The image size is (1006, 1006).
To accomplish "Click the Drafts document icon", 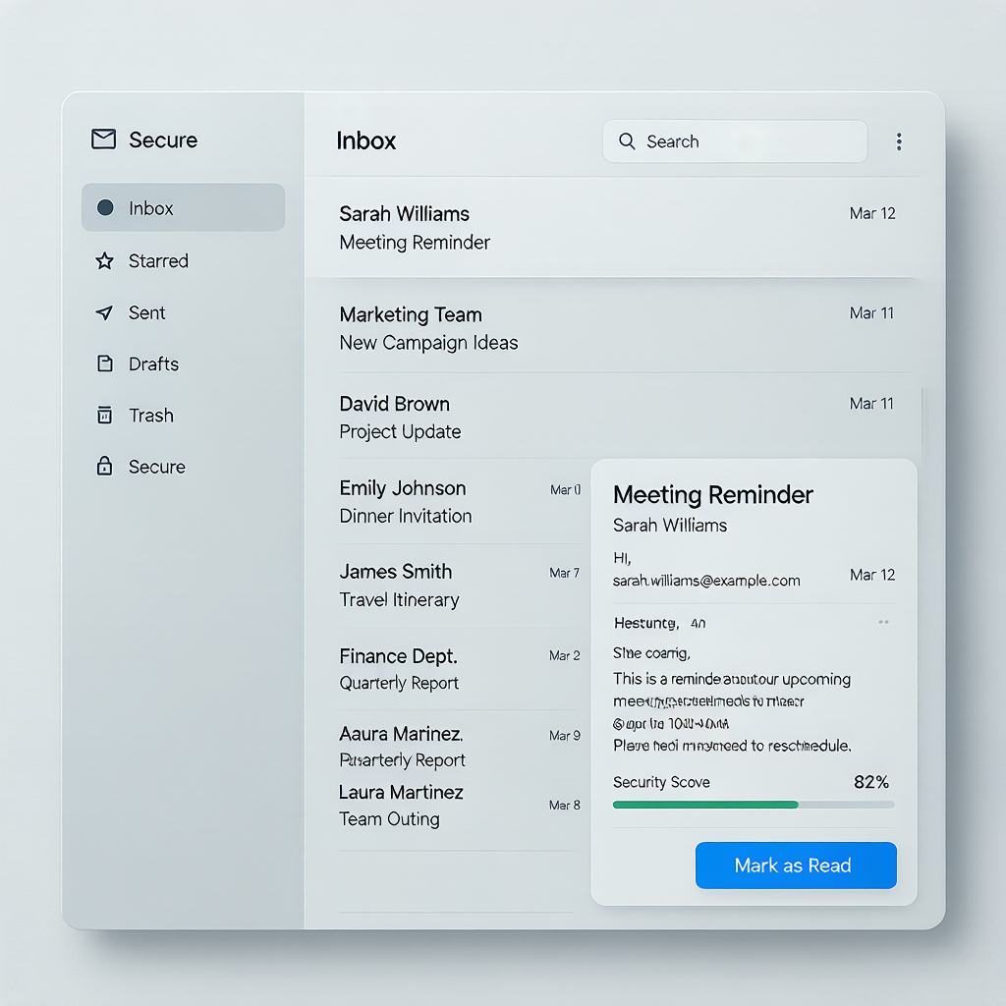I will tap(104, 363).
